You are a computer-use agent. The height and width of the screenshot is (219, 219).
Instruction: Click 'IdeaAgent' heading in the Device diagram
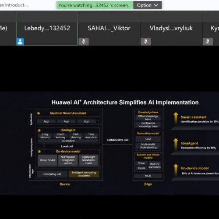68,130
